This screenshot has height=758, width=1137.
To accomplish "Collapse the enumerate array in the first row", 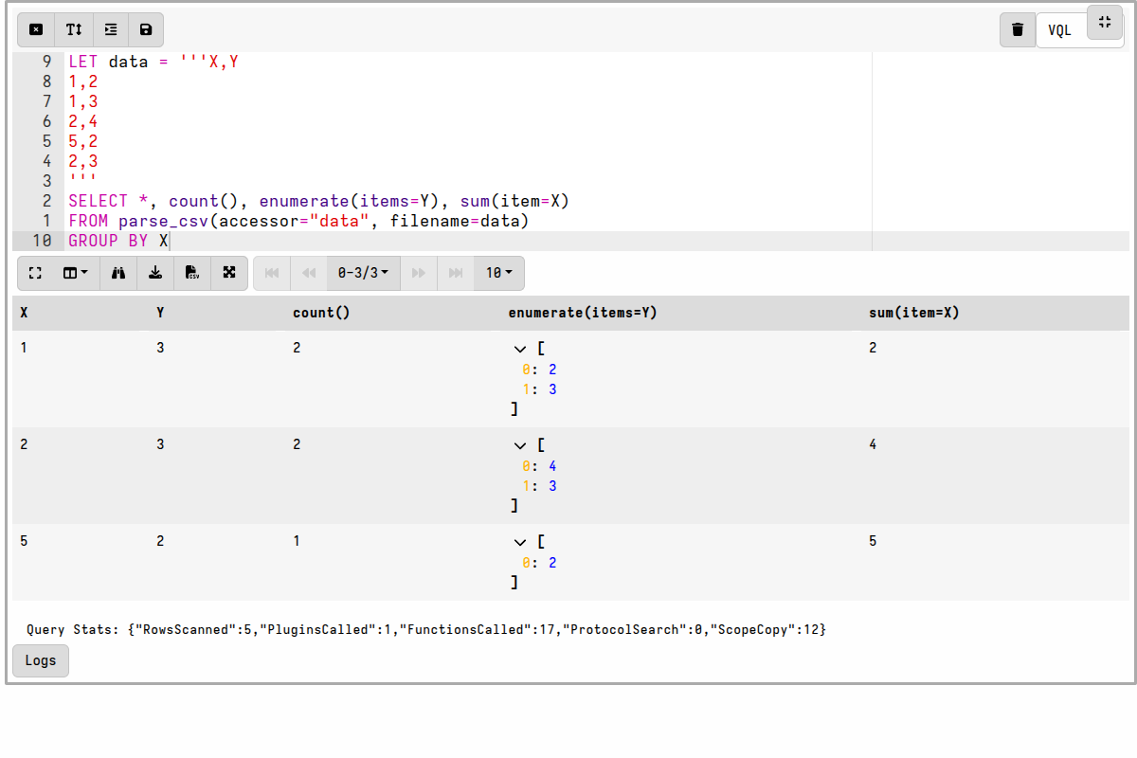I will 519,349.
